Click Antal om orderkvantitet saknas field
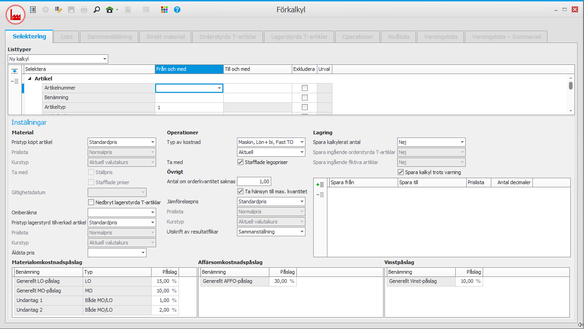Screen dimensions: 584x329 (x=254, y=181)
